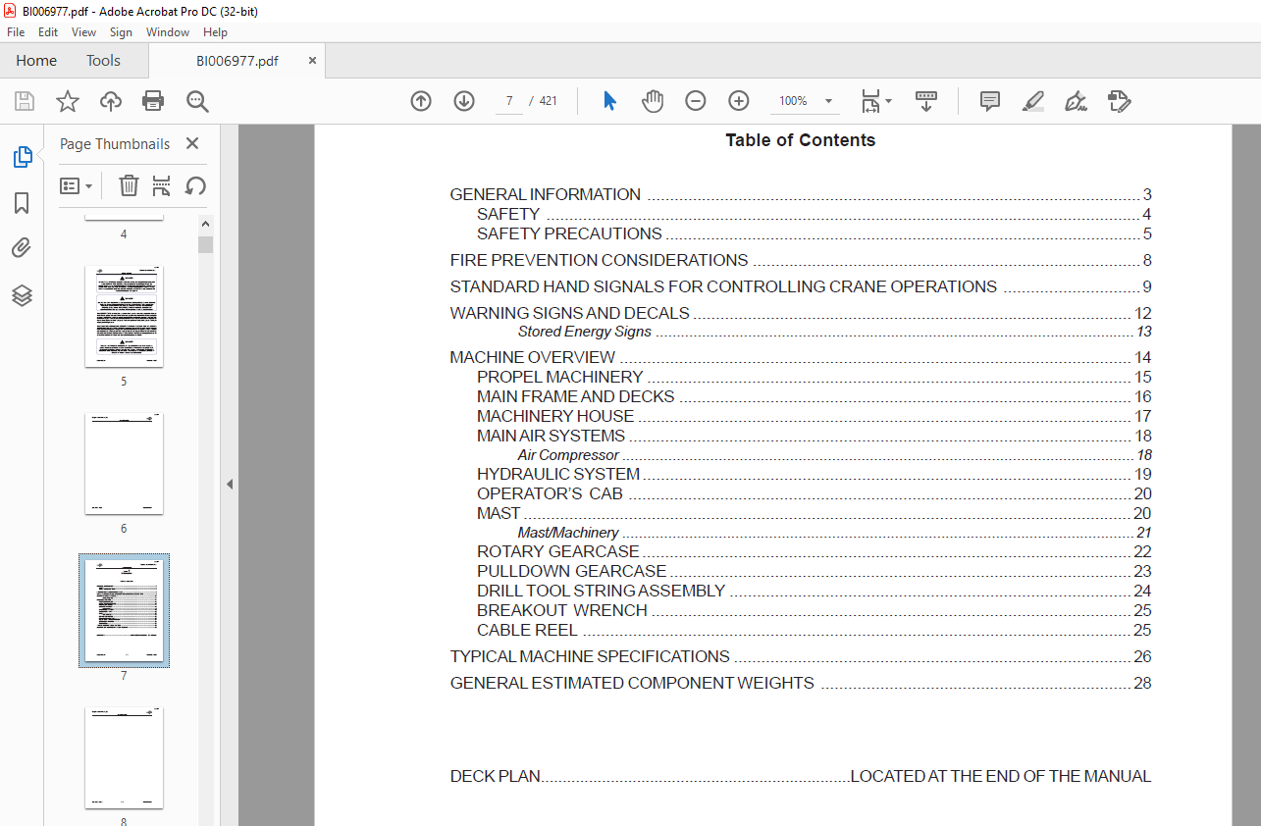Select the Highlight text pen tool

tap(1033, 101)
